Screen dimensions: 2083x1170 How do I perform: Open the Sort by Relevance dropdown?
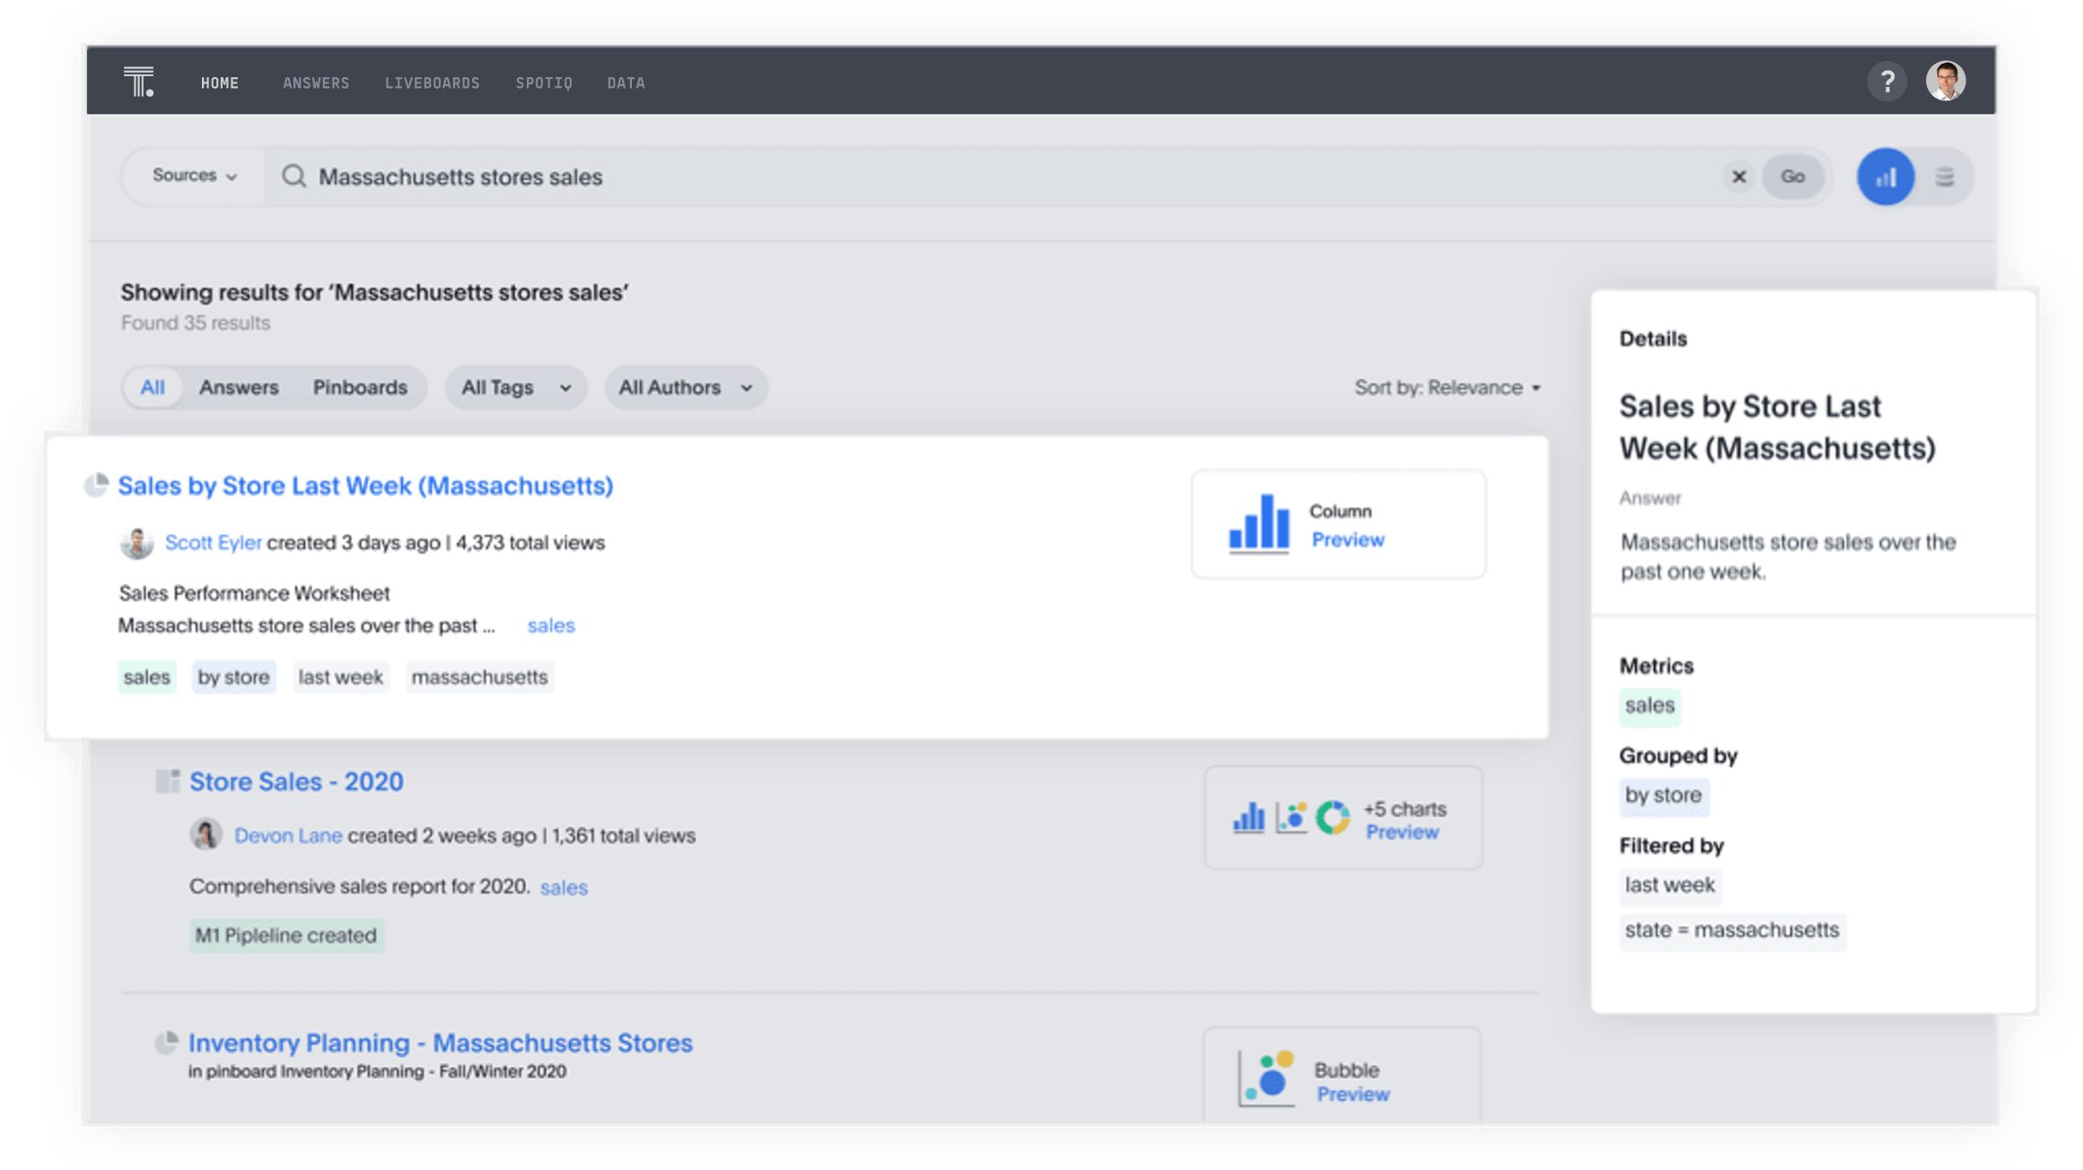coord(1447,388)
